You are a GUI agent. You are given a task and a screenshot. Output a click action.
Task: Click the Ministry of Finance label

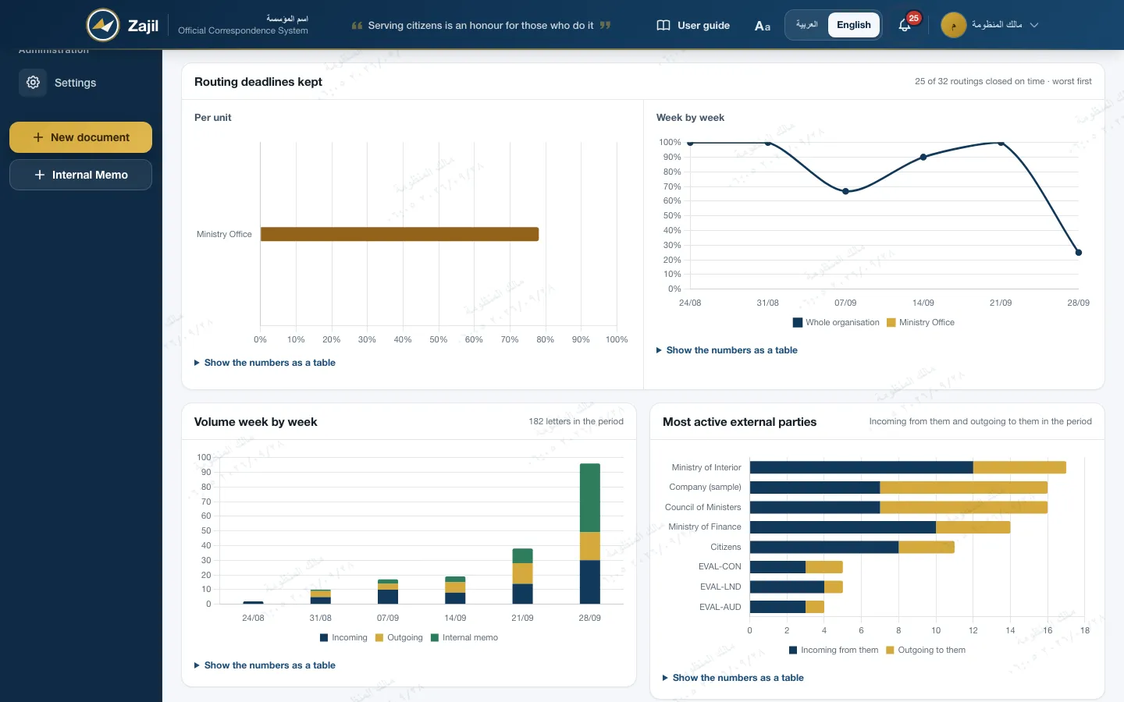(705, 526)
